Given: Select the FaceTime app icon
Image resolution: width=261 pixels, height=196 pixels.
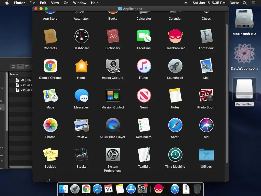Looking at the screenshot, I should (144, 36).
